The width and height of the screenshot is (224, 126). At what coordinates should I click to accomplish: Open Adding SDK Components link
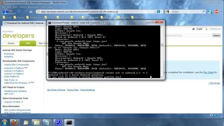click(x=16, y=65)
